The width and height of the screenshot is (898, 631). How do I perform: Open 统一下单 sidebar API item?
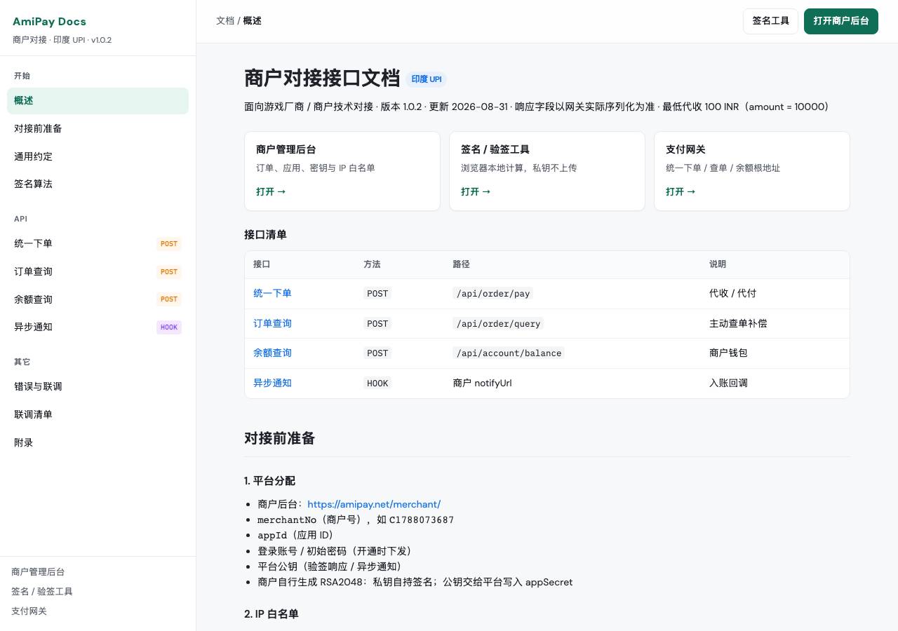click(x=98, y=243)
